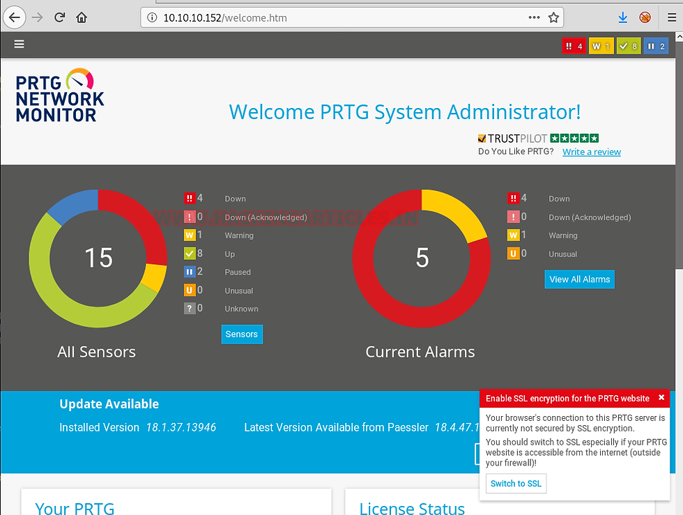Reload the current page
The height and width of the screenshot is (515, 683).
click(x=60, y=17)
